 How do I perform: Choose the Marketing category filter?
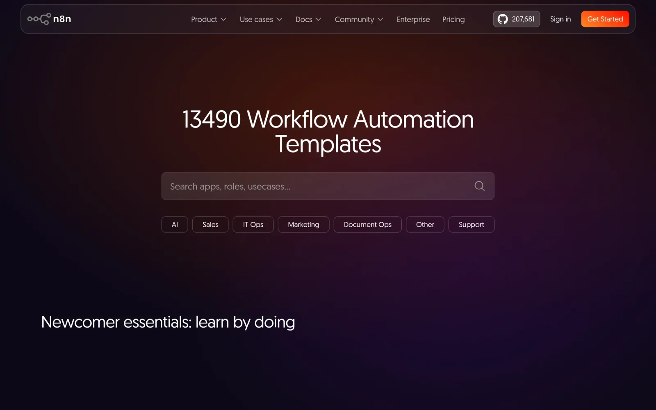click(x=303, y=225)
